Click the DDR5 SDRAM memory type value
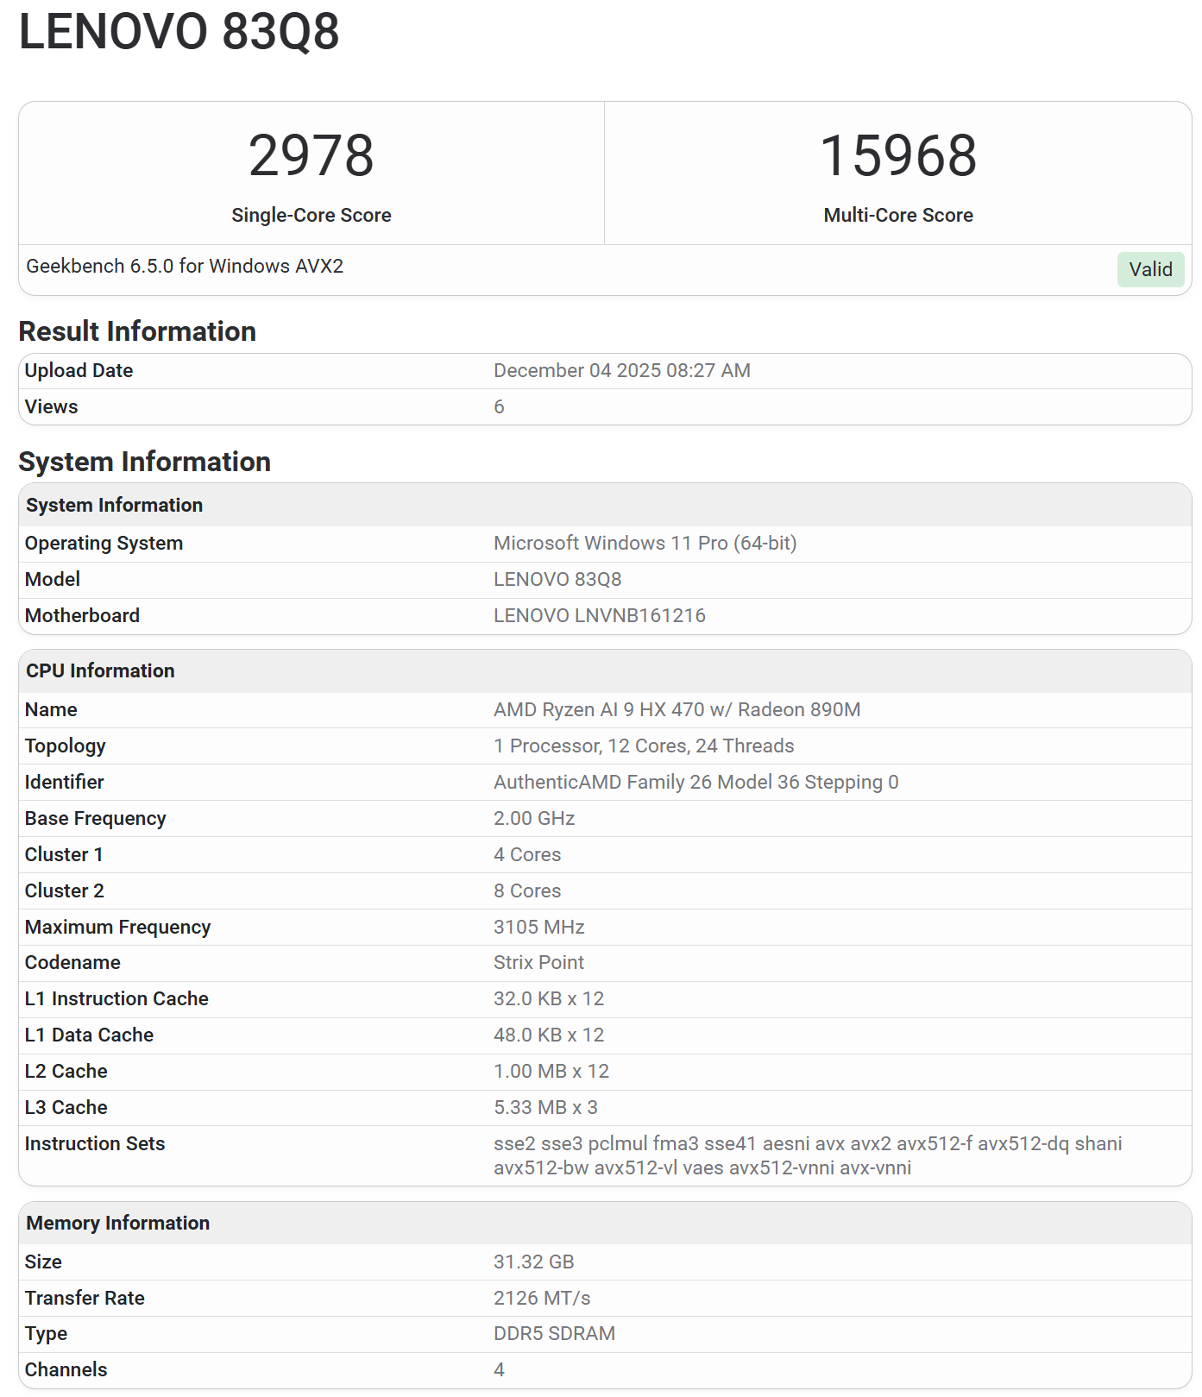 pos(554,1334)
